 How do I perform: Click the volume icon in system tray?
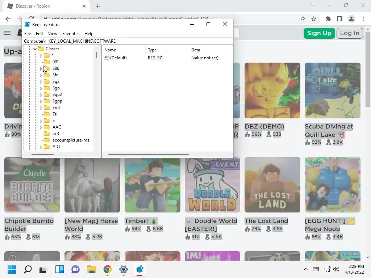[x=336, y=269]
